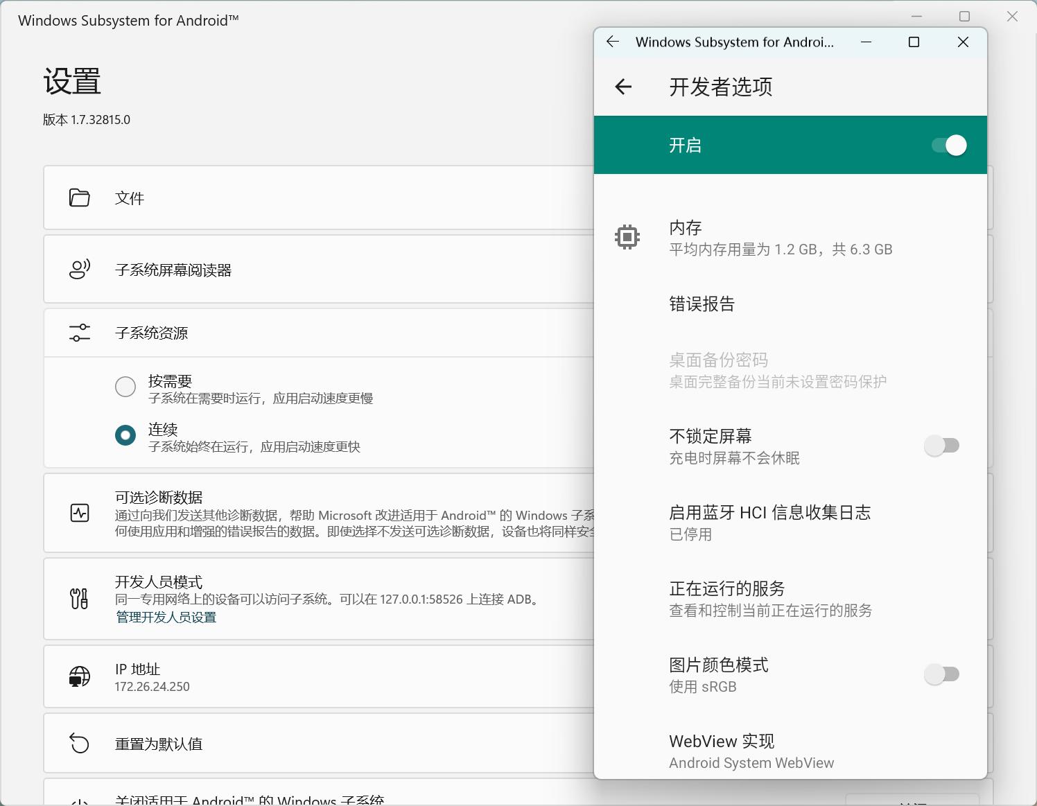Open the 文件 folder icon
This screenshot has width=1037, height=806.
(80, 198)
